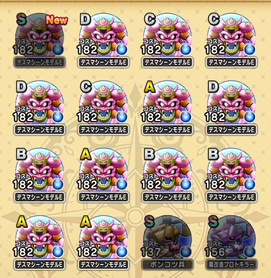Image resolution: width=271 pixels, height=278 pixels.
Task: Click the name label under the New monster
Action: (x=39, y=63)
